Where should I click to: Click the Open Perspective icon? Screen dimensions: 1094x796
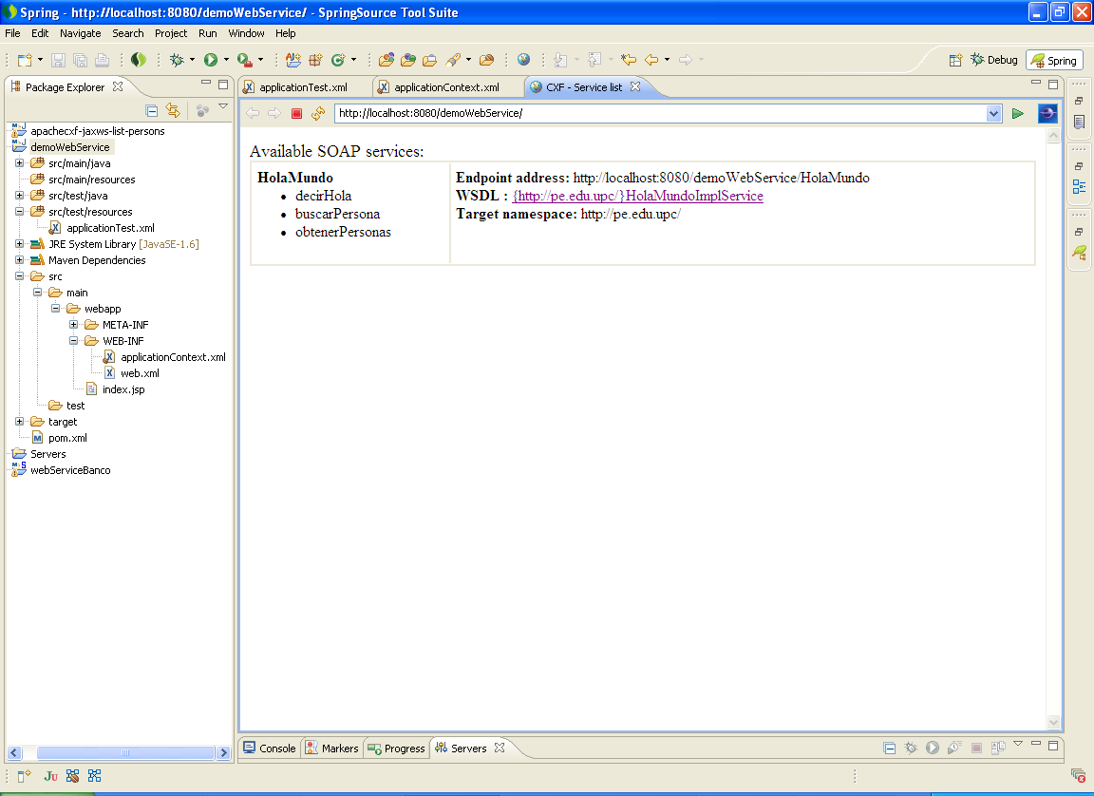pyautogui.click(x=956, y=60)
